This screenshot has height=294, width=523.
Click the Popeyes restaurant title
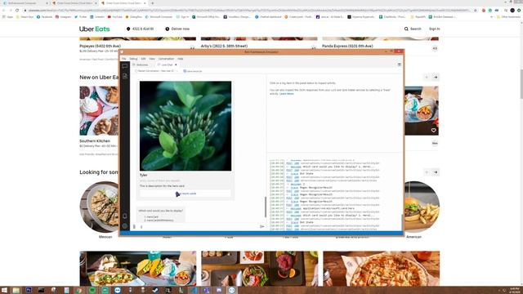click(100, 46)
